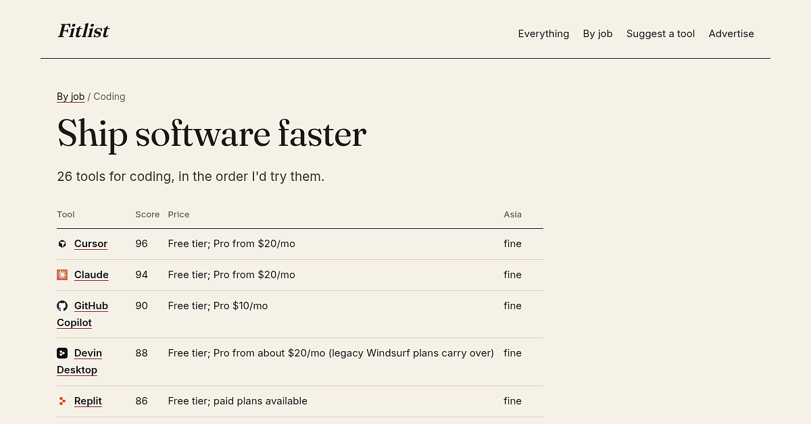Click the Cursor logo icon

[62, 244]
